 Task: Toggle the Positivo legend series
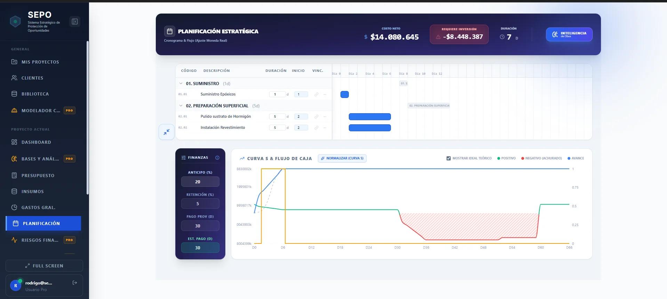(506, 158)
